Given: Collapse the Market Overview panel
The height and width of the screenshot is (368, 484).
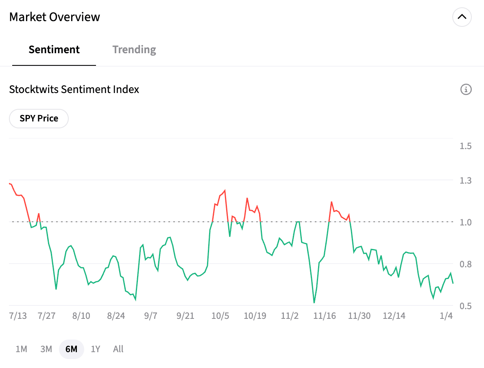Looking at the screenshot, I should (462, 17).
